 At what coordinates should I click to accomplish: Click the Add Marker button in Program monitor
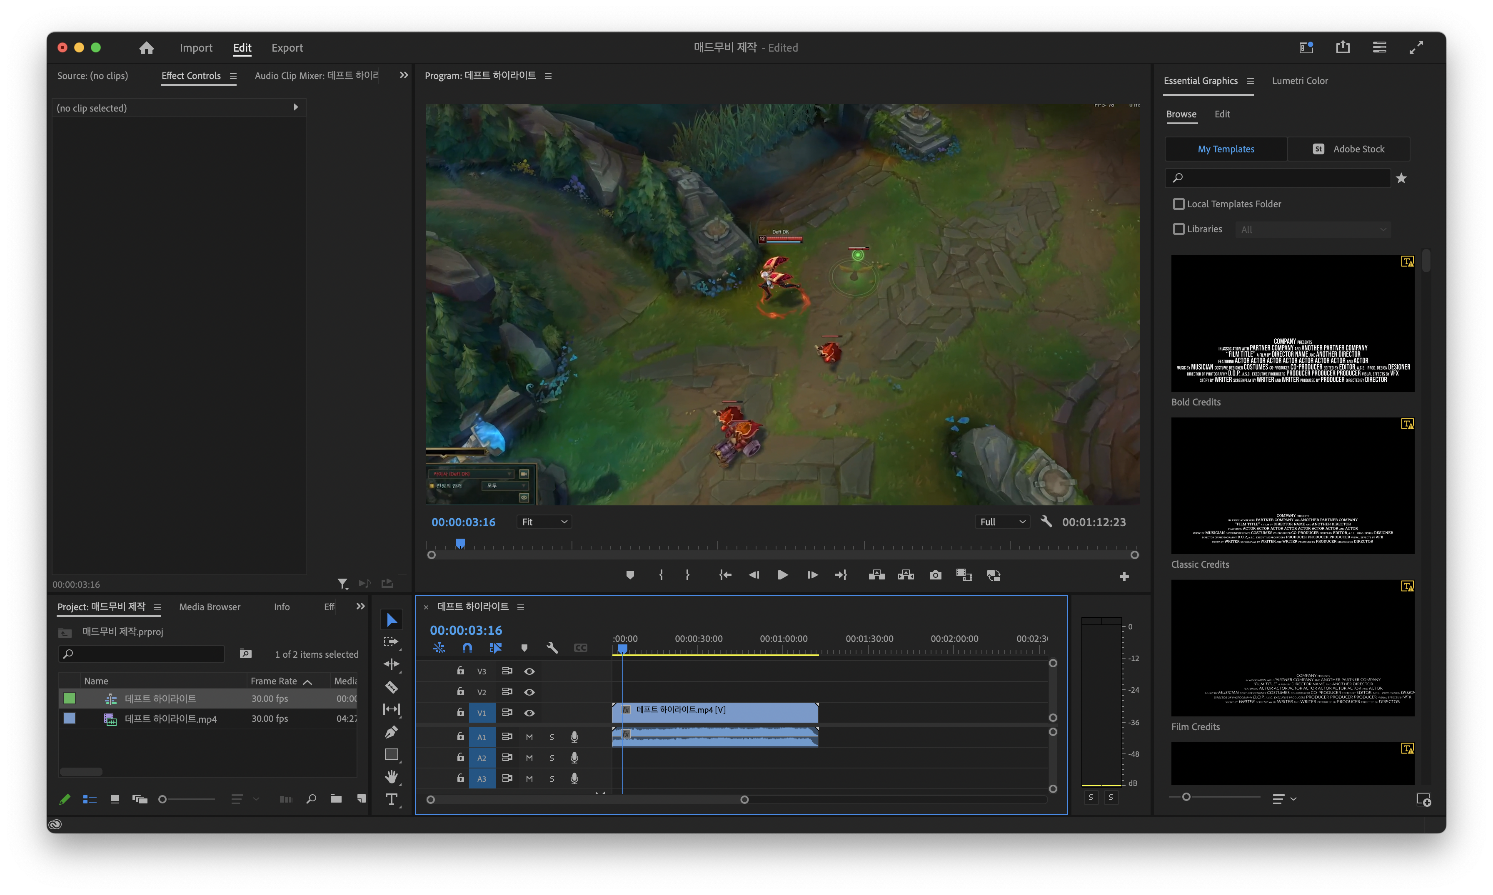click(630, 575)
